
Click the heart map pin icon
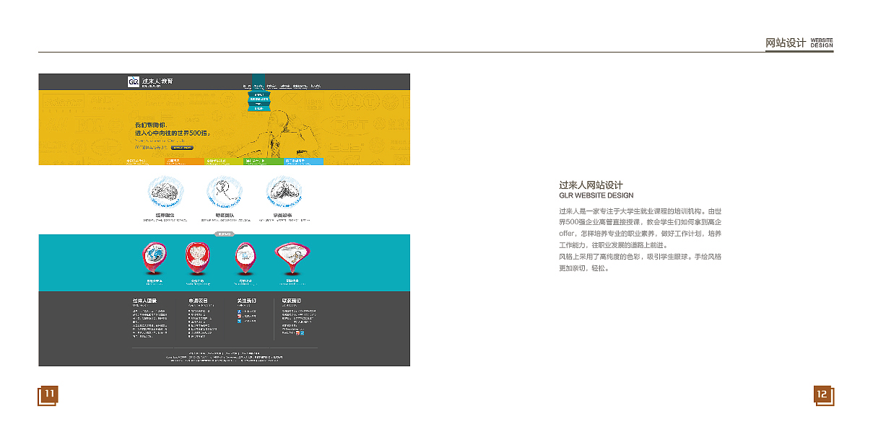coord(197,258)
